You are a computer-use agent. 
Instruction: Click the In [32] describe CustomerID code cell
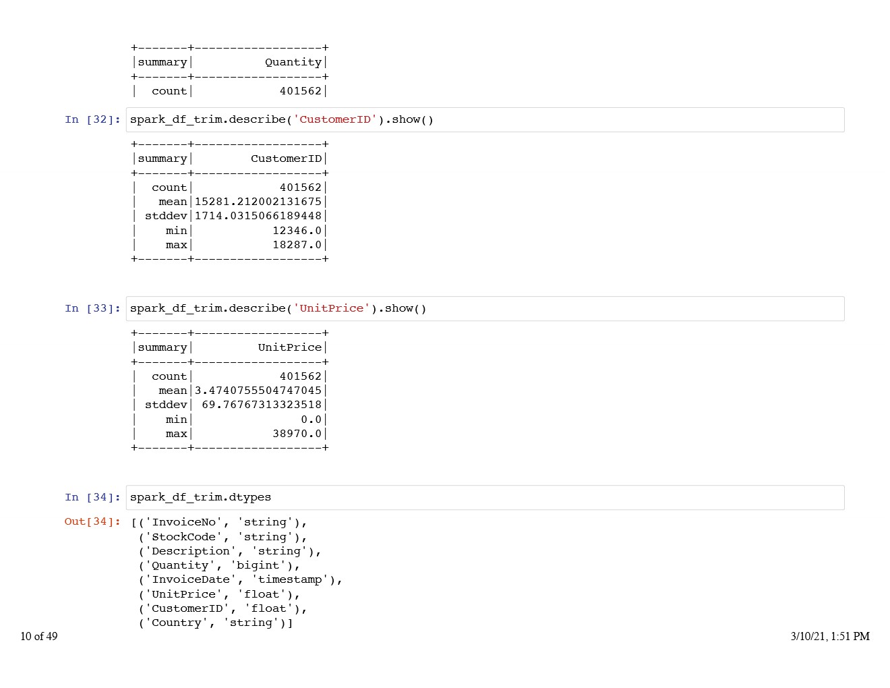click(485, 120)
